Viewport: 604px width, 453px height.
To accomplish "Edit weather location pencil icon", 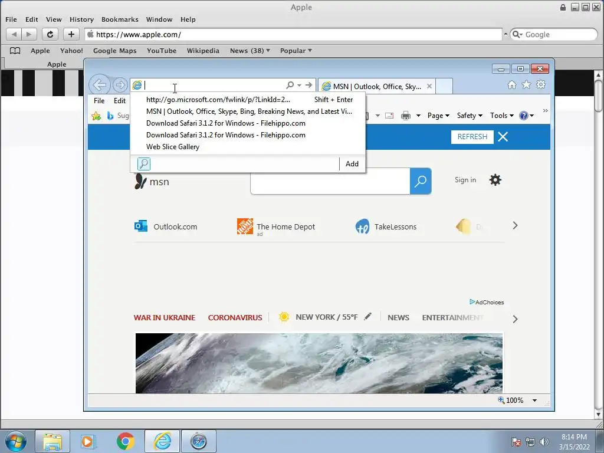I will tap(368, 316).
